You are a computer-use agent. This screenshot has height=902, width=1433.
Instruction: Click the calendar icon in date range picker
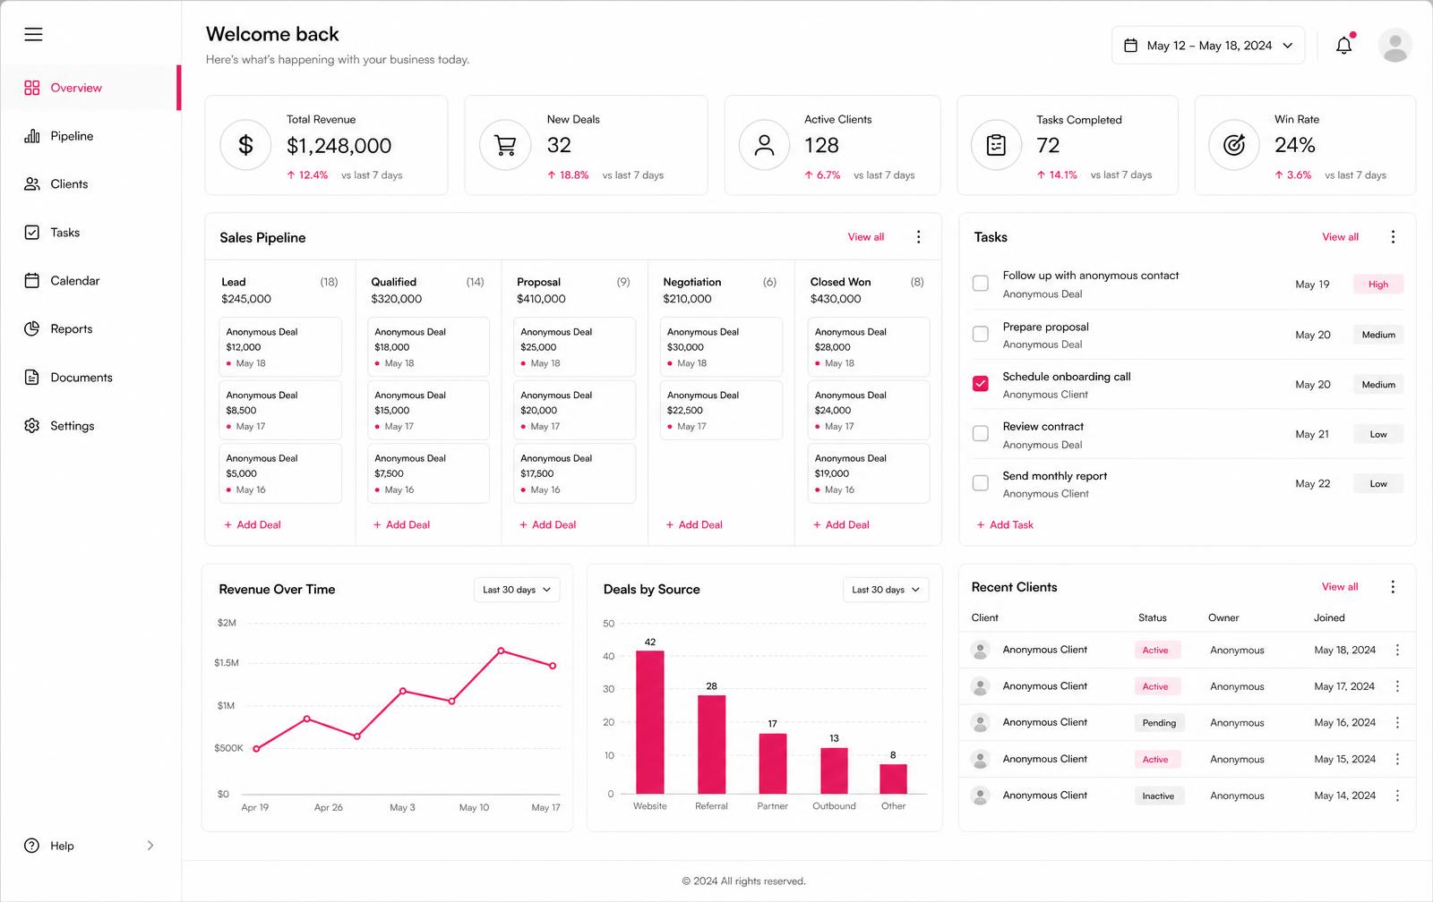click(x=1130, y=46)
